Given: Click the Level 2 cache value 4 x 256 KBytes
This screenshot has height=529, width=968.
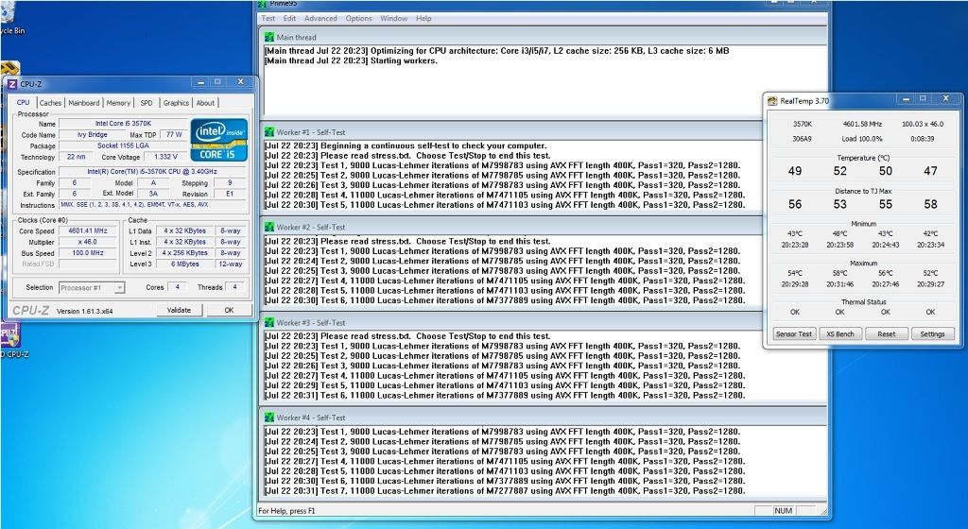Looking at the screenshot, I should 185,253.
